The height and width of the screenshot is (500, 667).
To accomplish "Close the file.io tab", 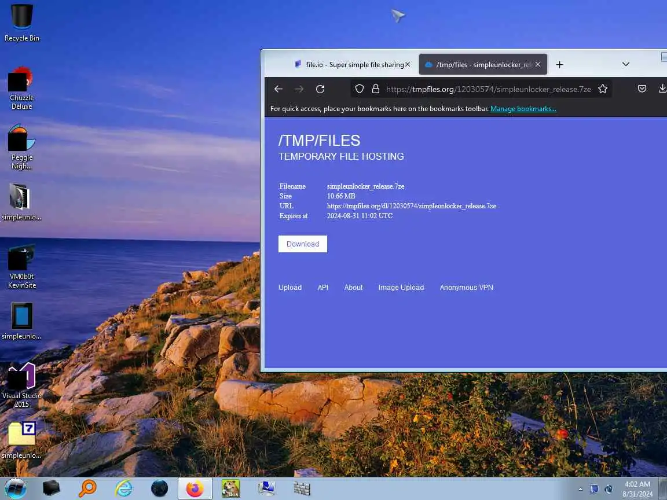I will pos(408,65).
